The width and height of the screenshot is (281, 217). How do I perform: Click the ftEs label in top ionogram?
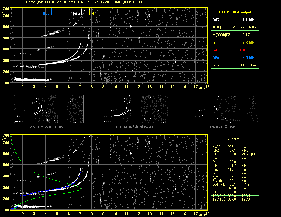pos(46,13)
